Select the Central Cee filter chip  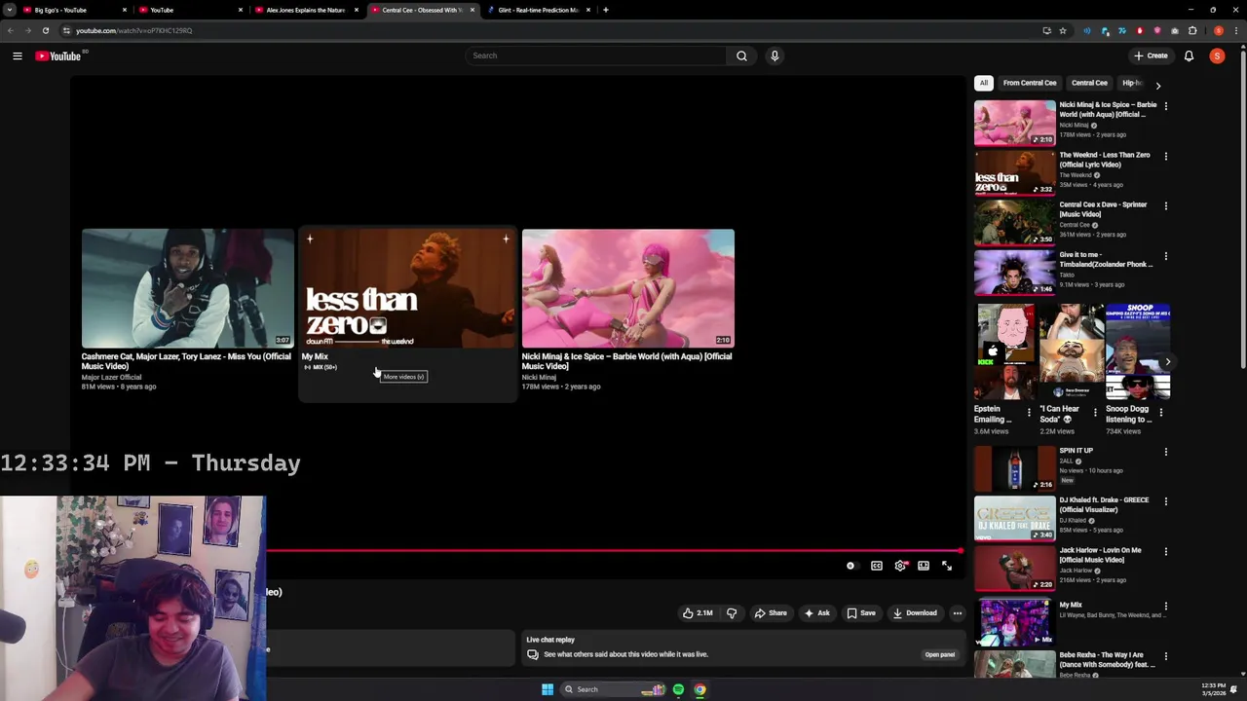click(1089, 83)
